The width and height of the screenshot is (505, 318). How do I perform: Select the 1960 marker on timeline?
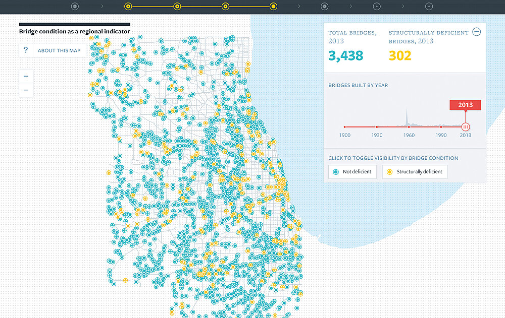click(x=409, y=127)
